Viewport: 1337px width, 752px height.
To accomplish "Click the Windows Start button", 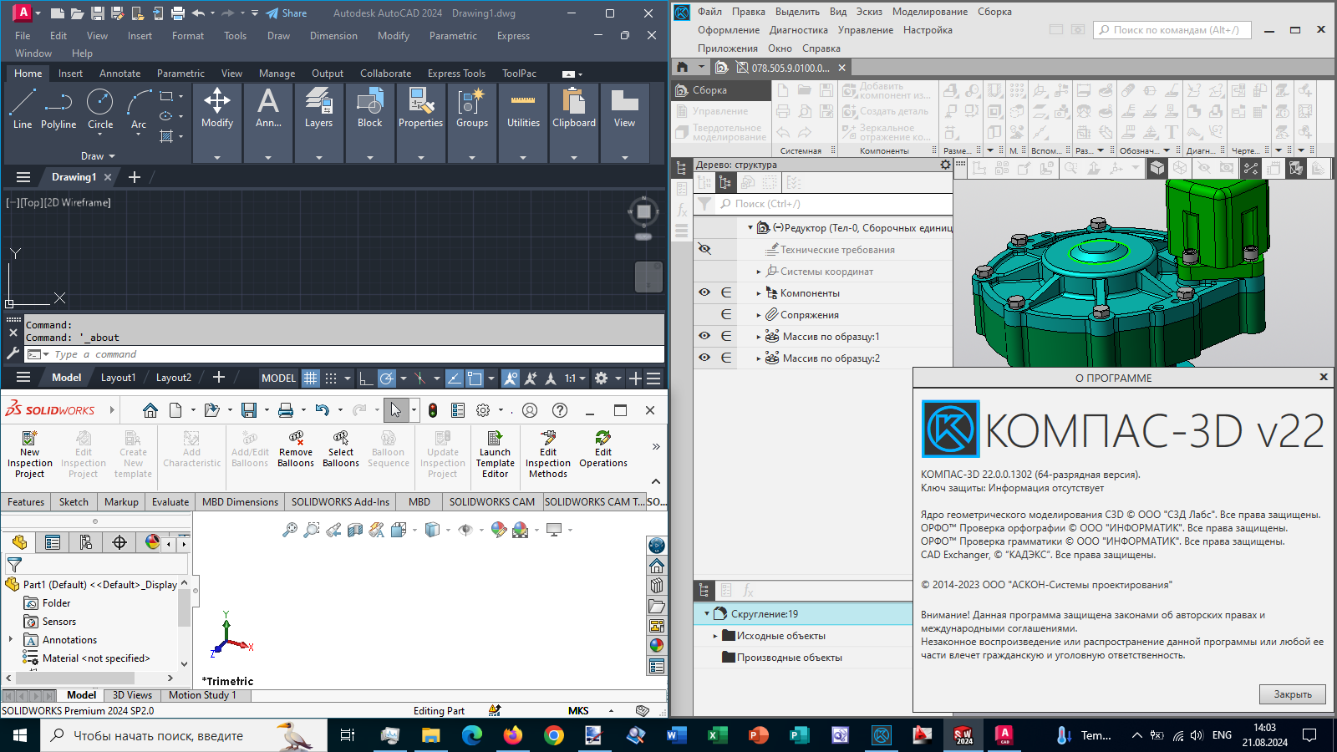I will coord(20,735).
